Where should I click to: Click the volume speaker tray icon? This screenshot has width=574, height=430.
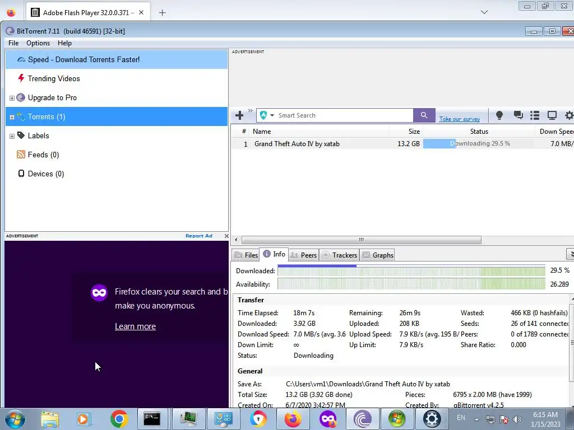coord(517,419)
